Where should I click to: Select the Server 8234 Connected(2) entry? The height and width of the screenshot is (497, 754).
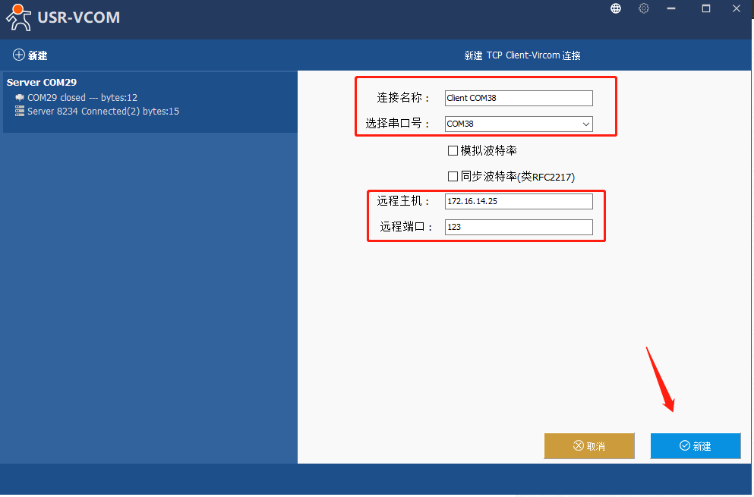(x=103, y=112)
